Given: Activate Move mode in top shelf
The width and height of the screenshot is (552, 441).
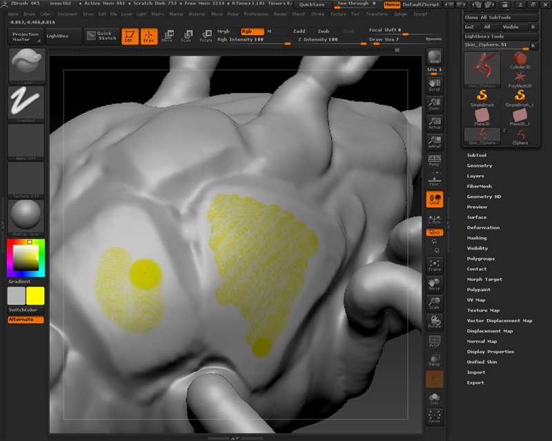Looking at the screenshot, I should (168, 37).
